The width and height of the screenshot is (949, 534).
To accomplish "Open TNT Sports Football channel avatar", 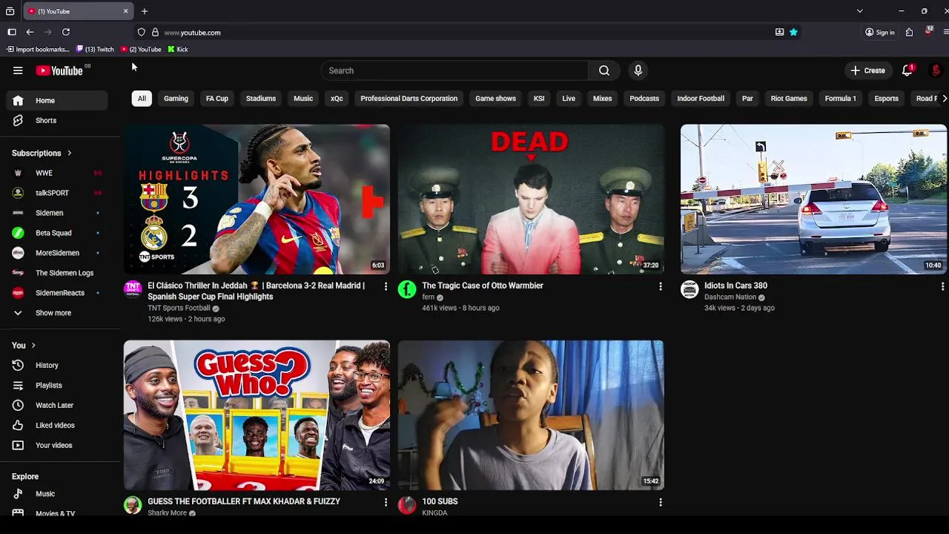I will [x=133, y=289].
